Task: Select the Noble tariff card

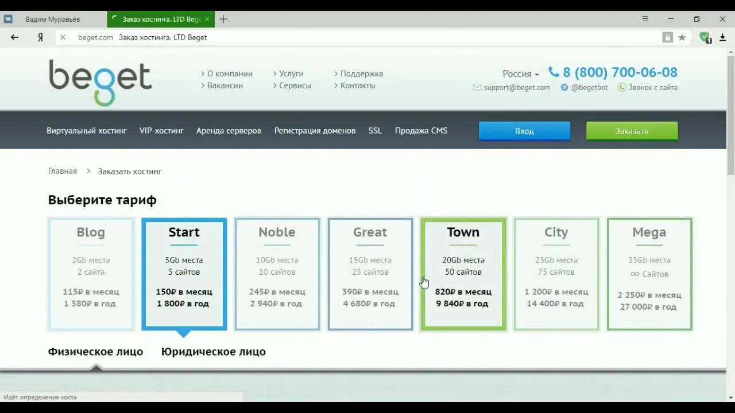Action: point(277,274)
